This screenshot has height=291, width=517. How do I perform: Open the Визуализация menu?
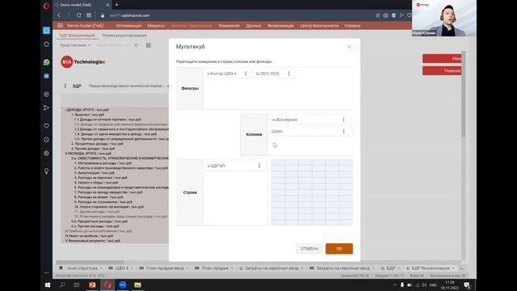coord(280,25)
